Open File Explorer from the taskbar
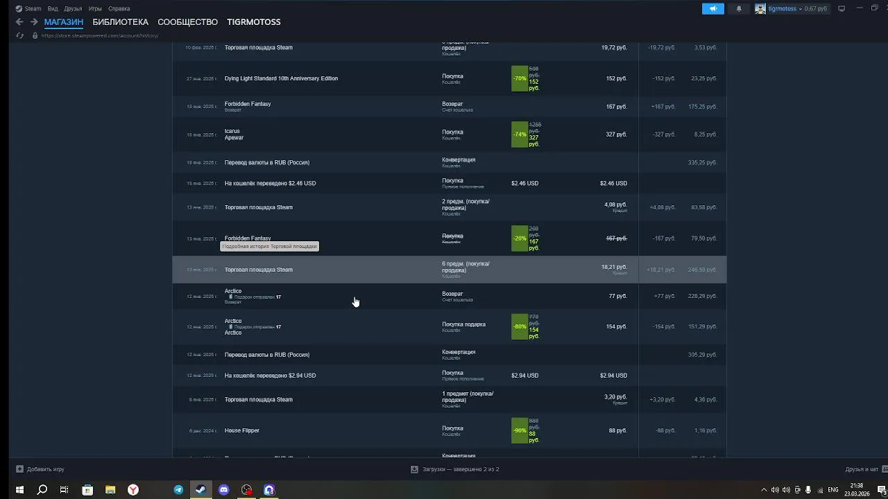Image resolution: width=888 pixels, height=499 pixels. (x=110, y=490)
